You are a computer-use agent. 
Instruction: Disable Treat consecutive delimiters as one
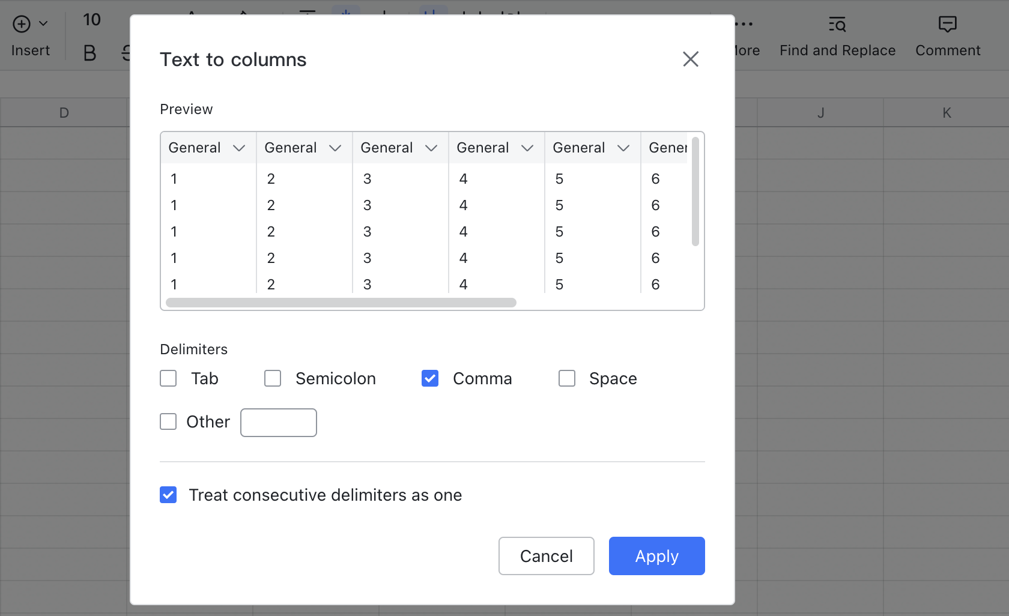(x=168, y=495)
